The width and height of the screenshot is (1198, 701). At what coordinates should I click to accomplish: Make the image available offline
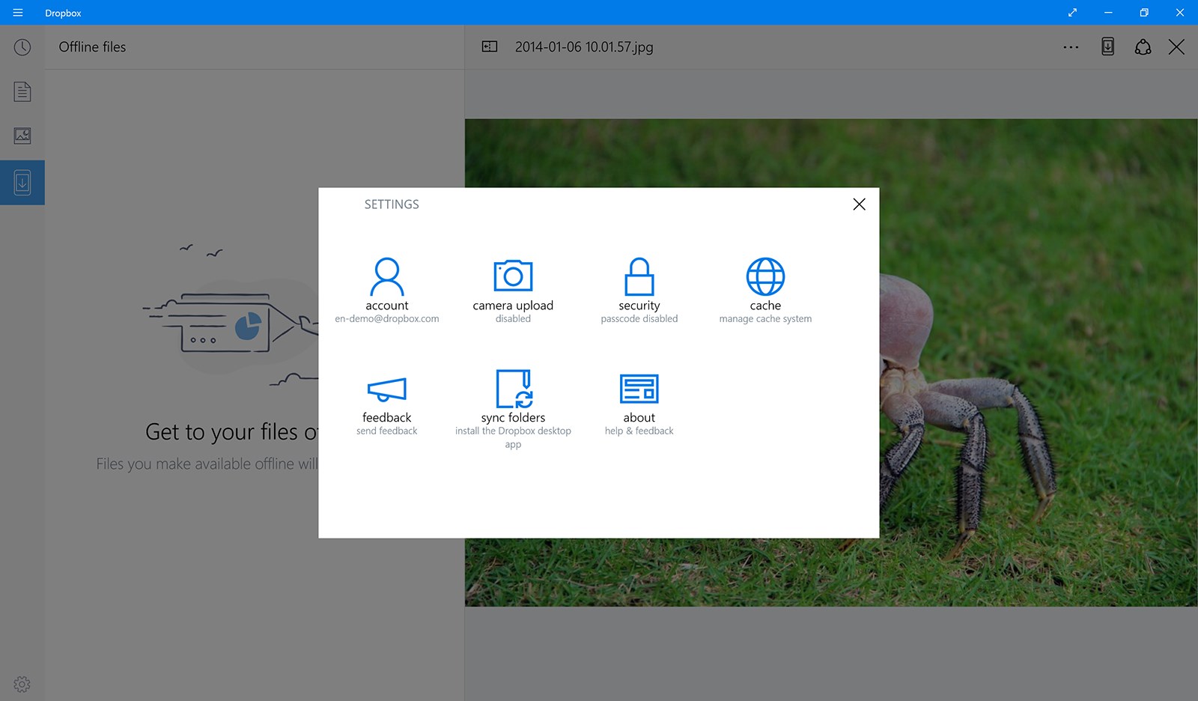[x=1107, y=46]
